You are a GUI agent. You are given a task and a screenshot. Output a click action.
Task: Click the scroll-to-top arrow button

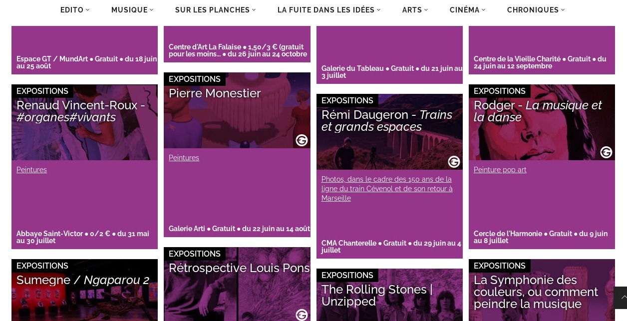pos(621,298)
